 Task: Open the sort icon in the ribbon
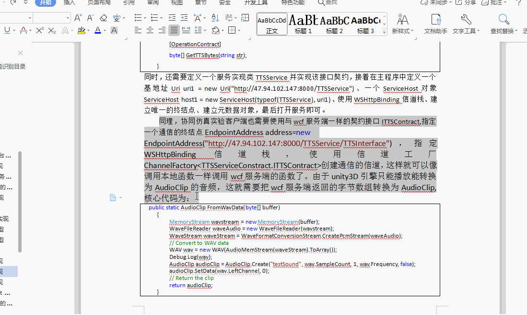pyautogui.click(x=215, y=18)
